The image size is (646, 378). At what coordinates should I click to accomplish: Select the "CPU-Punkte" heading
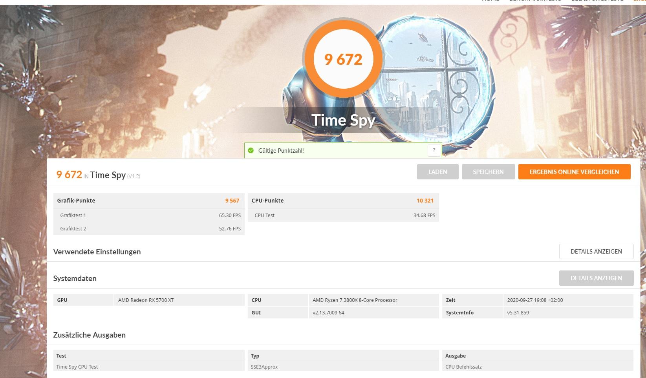(x=267, y=201)
